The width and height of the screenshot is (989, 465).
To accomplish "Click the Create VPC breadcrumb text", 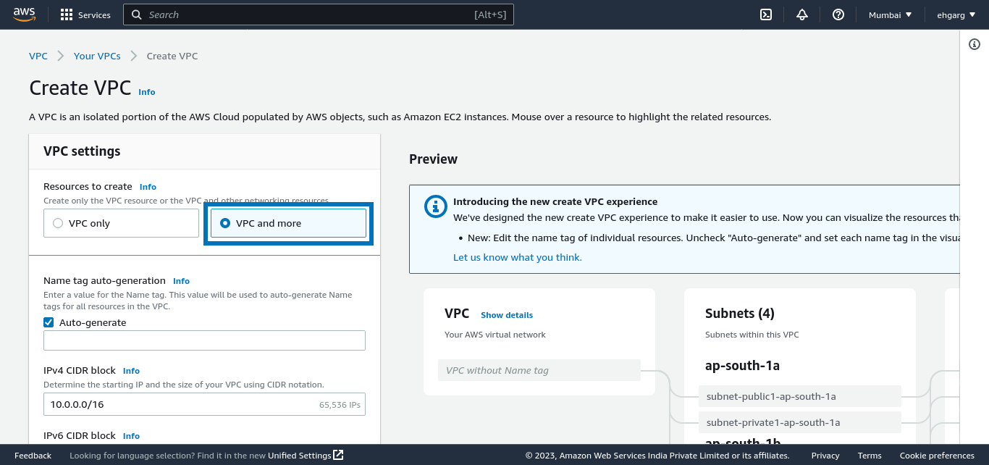I will click(x=172, y=56).
